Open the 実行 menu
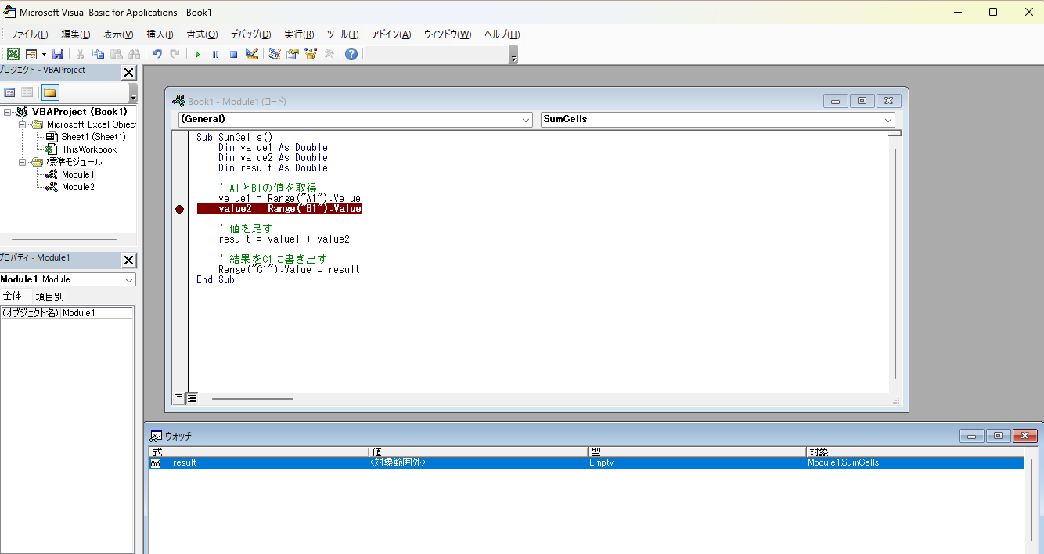The image size is (1044, 554). 299,34
